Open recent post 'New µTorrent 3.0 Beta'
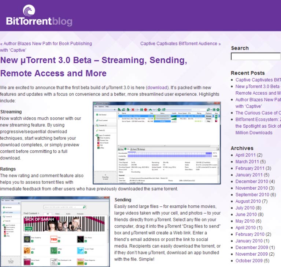The width and height of the screenshot is (281, 267). coord(258,90)
